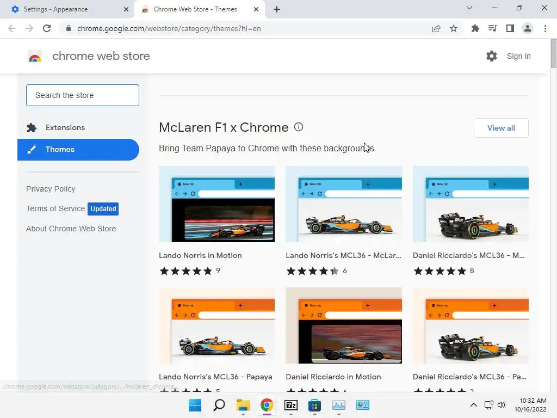Open Lando Norris's MCL36 - Papaya thumbnail
The image size is (557, 418).
pos(216,325)
